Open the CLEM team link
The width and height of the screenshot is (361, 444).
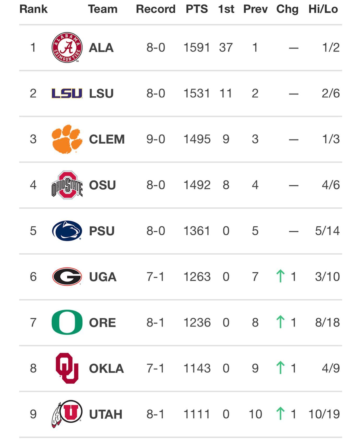click(x=107, y=139)
